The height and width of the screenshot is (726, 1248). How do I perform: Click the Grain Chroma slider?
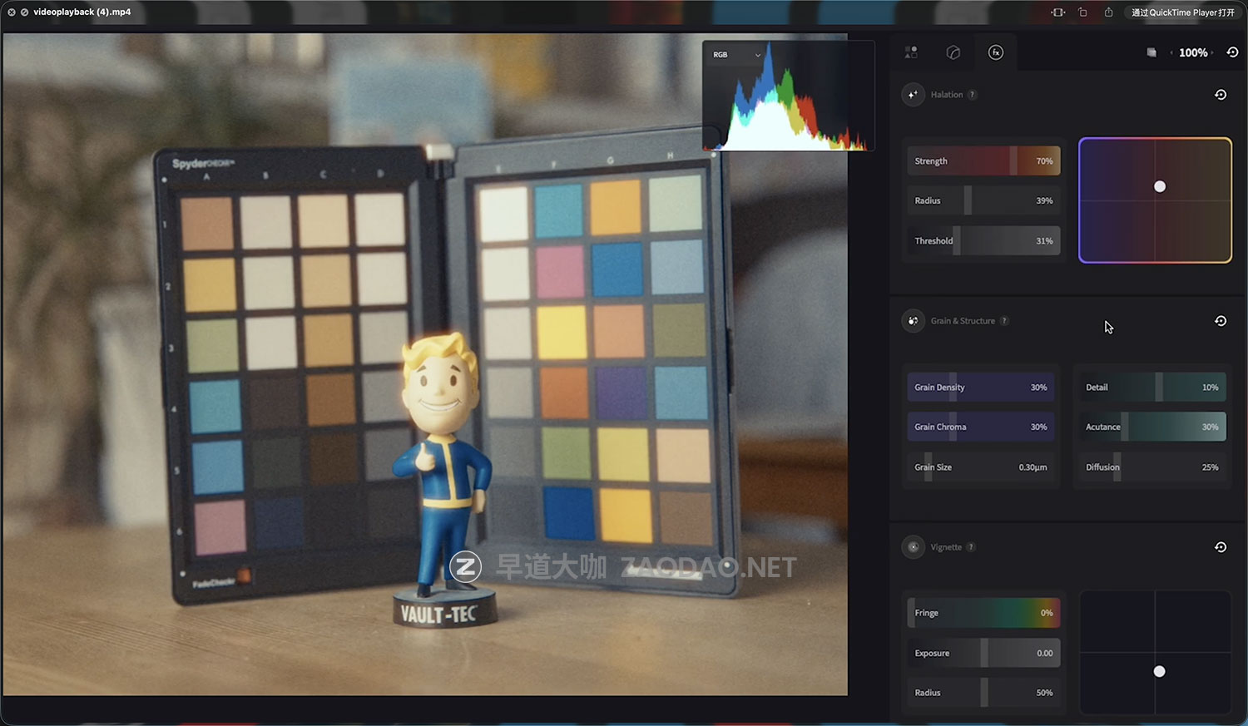(x=981, y=427)
